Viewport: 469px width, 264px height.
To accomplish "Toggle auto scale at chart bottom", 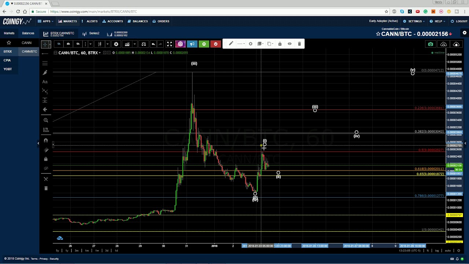I will pos(448,250).
